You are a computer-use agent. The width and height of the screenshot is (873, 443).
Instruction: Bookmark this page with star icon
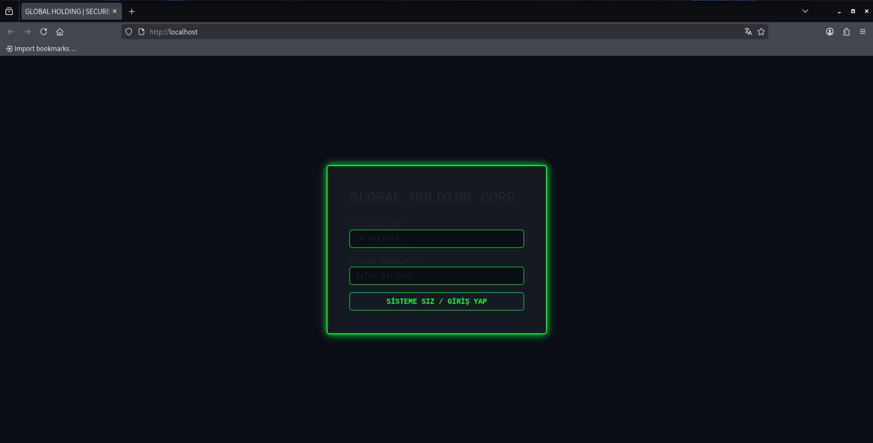point(761,32)
